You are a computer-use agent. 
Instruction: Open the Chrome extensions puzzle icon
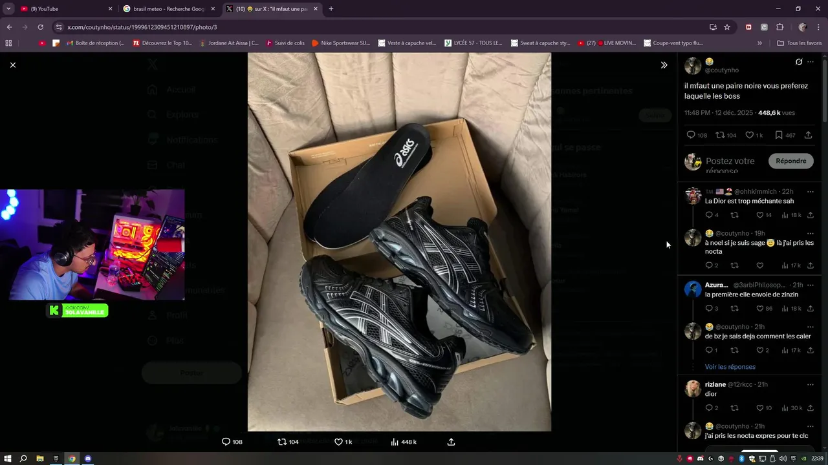click(x=780, y=27)
